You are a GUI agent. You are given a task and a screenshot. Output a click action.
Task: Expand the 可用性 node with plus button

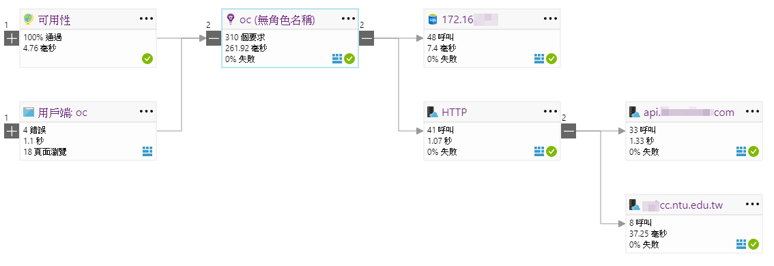pyautogui.click(x=12, y=38)
